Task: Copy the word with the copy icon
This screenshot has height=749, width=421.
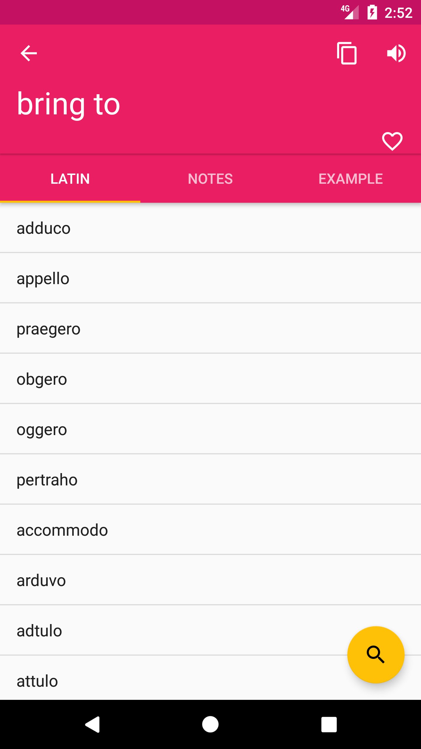Action: click(347, 53)
